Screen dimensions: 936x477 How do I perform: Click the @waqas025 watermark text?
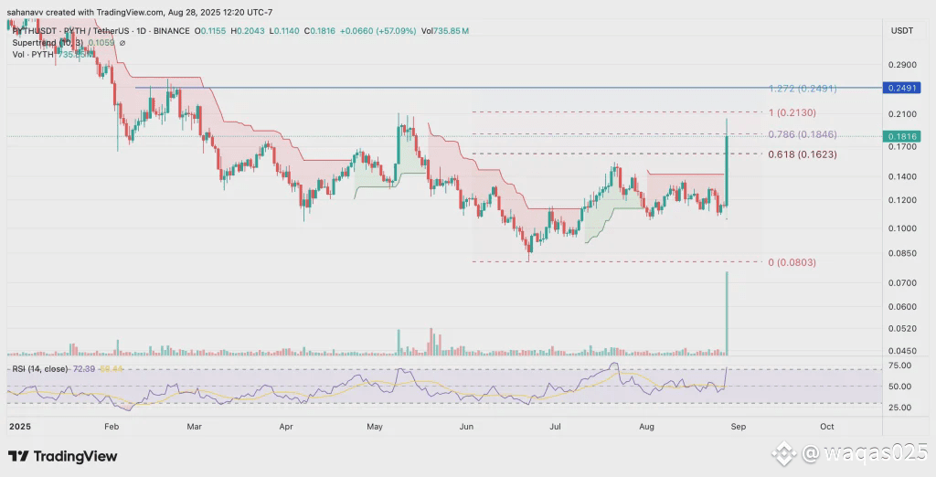865,453
